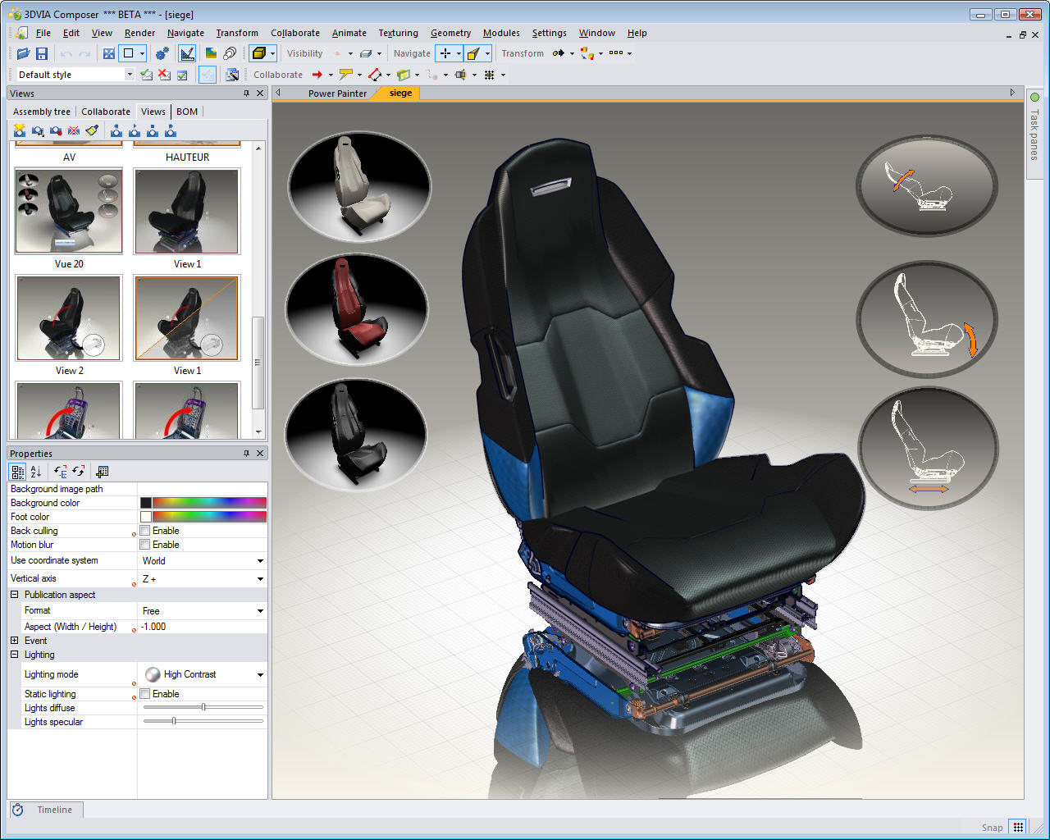The height and width of the screenshot is (840, 1050).
Task: Enable Motion blur in Properties
Action: 146,544
